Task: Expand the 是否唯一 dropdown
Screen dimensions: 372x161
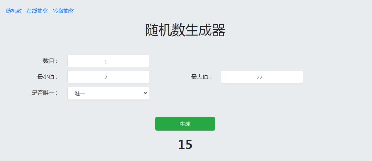Action: pyautogui.click(x=108, y=93)
